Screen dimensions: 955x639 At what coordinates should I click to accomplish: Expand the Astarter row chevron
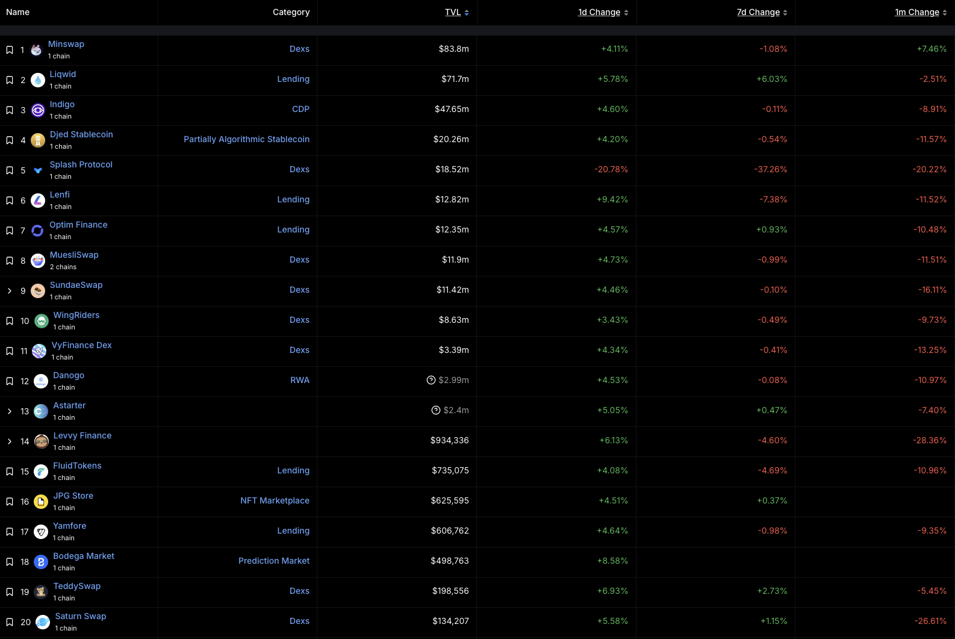[x=10, y=411]
